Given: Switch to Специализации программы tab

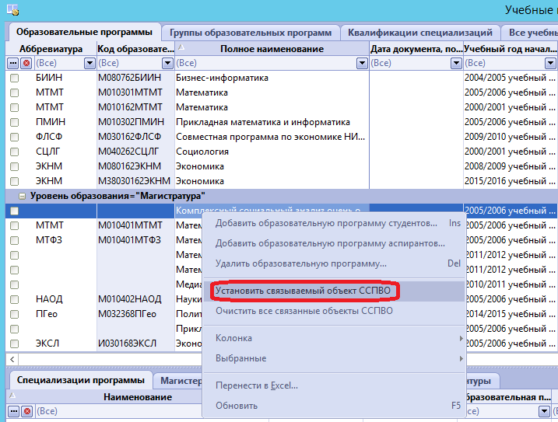Looking at the screenshot, I should [81, 380].
